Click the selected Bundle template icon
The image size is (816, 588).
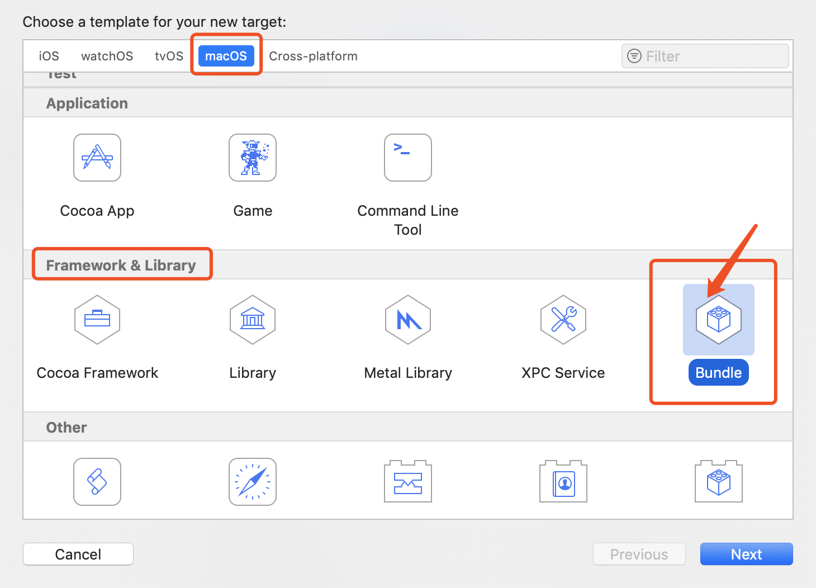point(719,320)
